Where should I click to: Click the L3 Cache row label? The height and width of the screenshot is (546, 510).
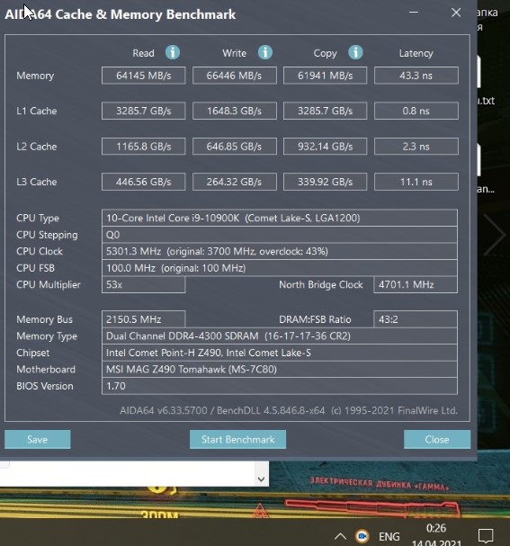point(37,182)
